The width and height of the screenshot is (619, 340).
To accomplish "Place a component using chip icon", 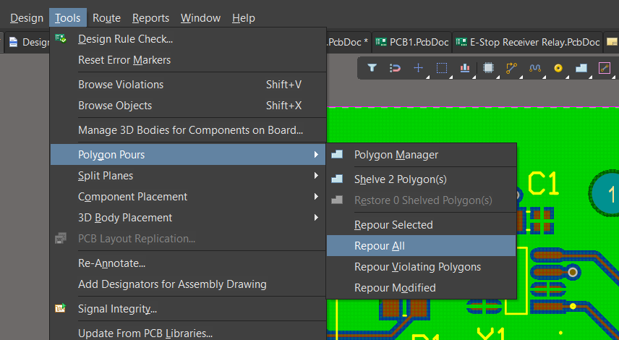I will (488, 68).
